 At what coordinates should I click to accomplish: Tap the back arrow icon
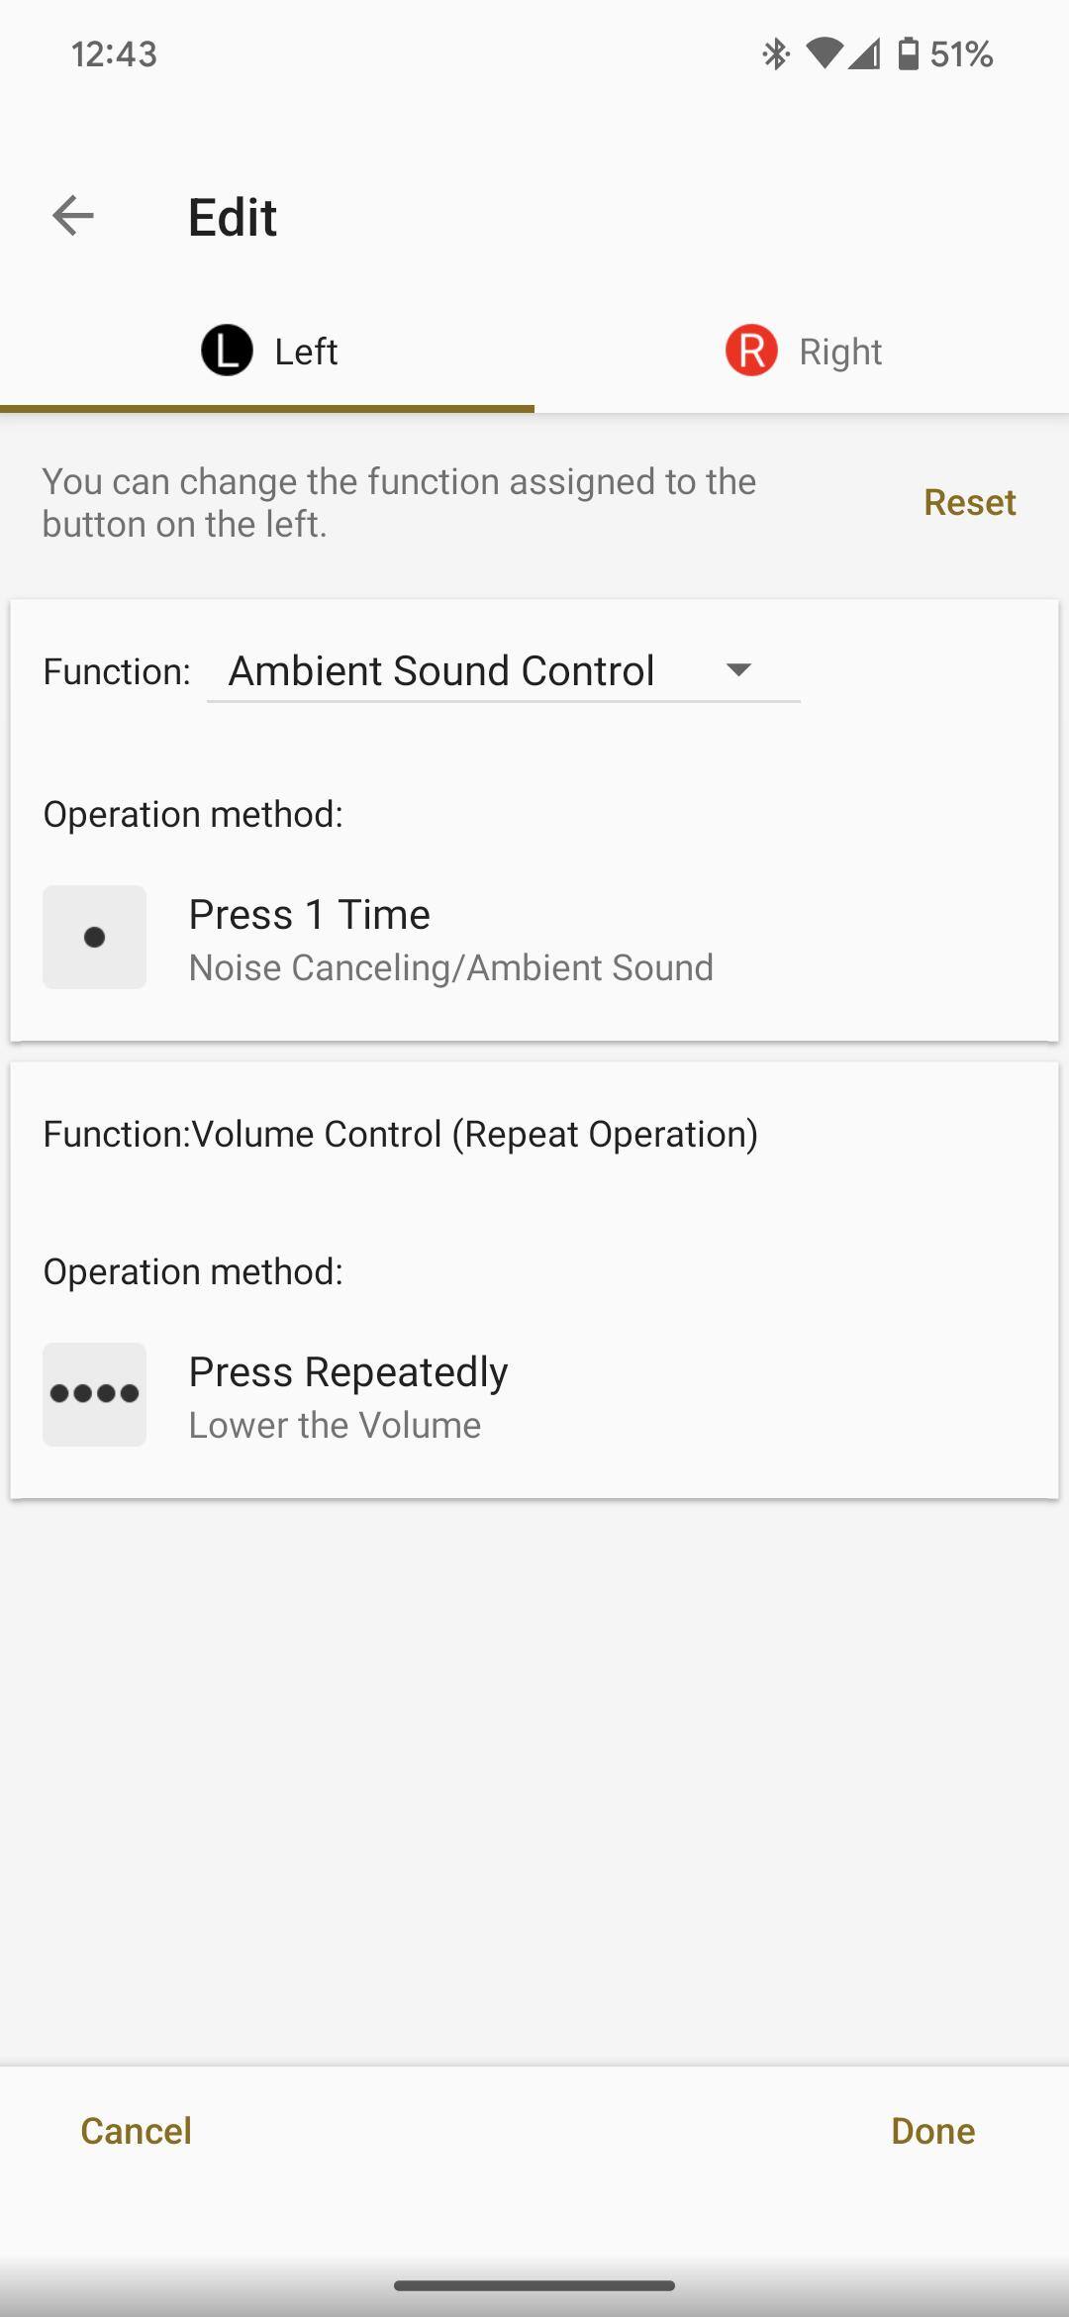click(73, 216)
